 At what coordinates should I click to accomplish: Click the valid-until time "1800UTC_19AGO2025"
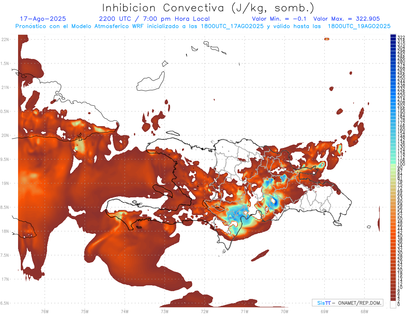(359, 26)
